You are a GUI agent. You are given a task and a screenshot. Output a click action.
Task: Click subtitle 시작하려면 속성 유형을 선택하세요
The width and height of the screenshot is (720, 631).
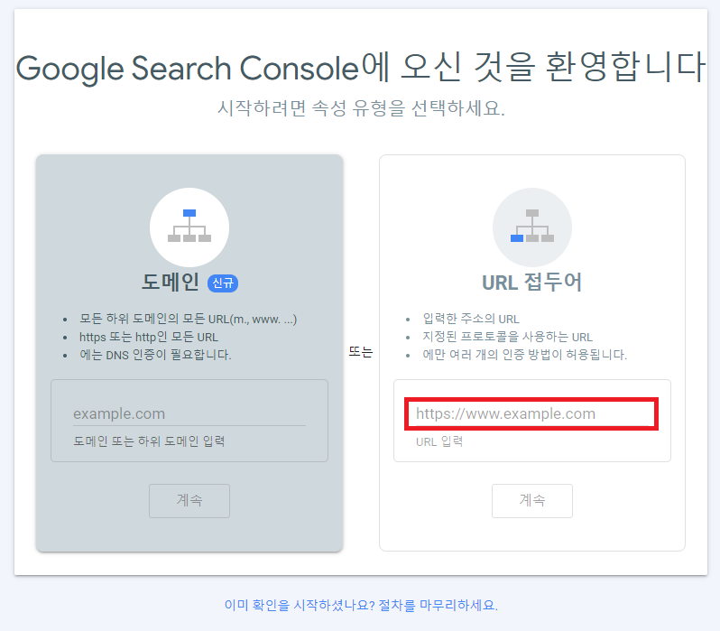tap(361, 108)
